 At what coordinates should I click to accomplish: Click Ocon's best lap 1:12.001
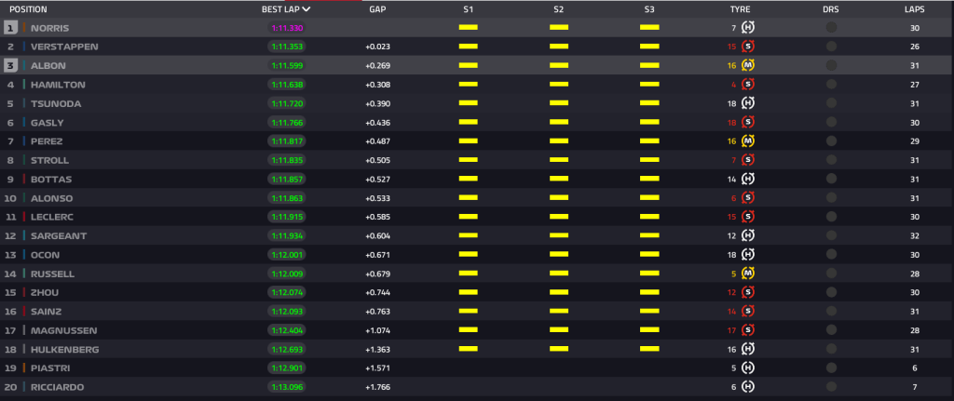(287, 255)
